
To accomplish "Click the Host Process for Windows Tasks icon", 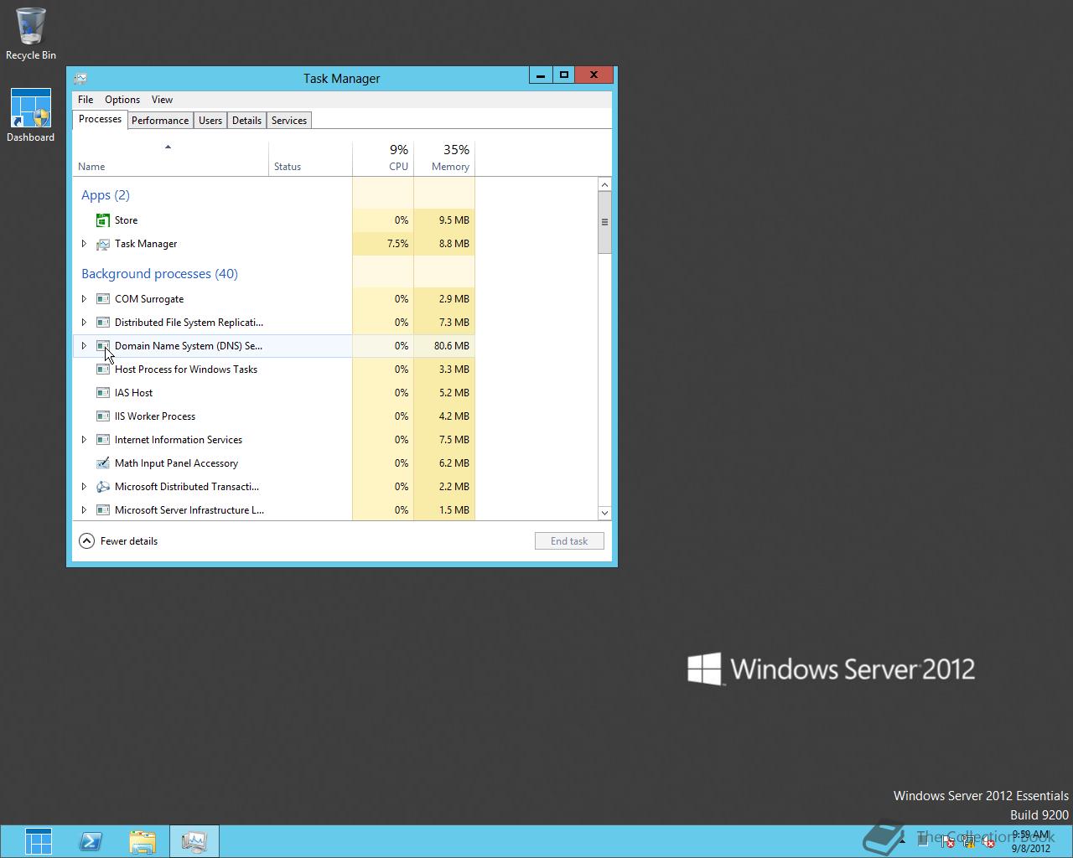I will (x=103, y=370).
